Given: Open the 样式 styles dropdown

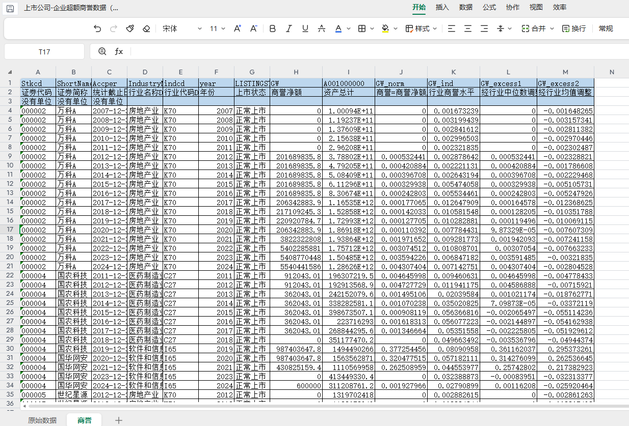Looking at the screenshot, I should point(421,29).
